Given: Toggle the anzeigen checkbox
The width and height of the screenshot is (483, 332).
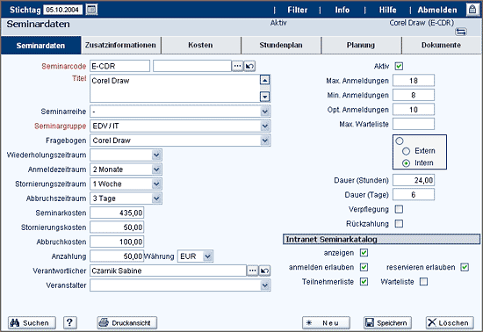Looking at the screenshot, I should pyautogui.click(x=364, y=253).
